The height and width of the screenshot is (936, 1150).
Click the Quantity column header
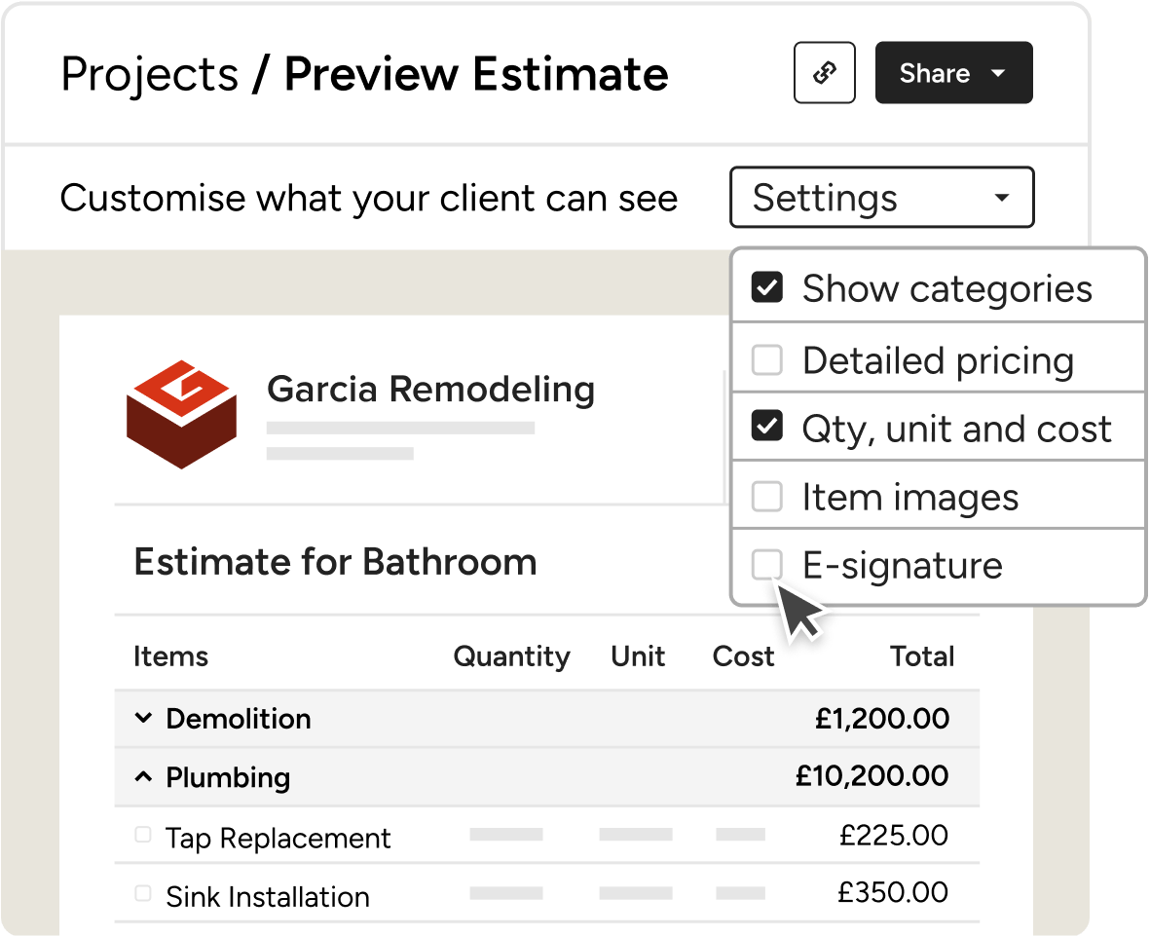click(512, 656)
